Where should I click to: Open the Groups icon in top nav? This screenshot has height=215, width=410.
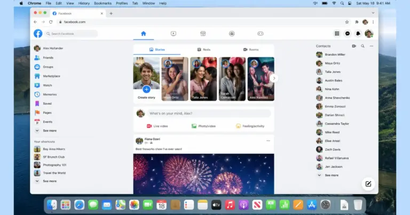click(232, 34)
